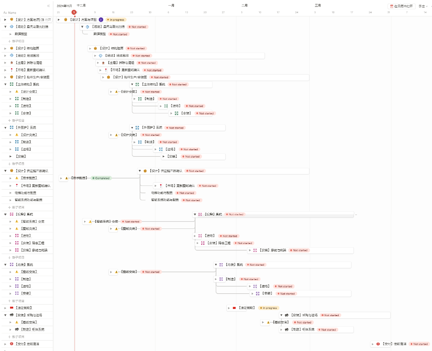The image size is (432, 351).
Task: Click the purple avatar badge on 方案 bar
Action: coord(101,20)
